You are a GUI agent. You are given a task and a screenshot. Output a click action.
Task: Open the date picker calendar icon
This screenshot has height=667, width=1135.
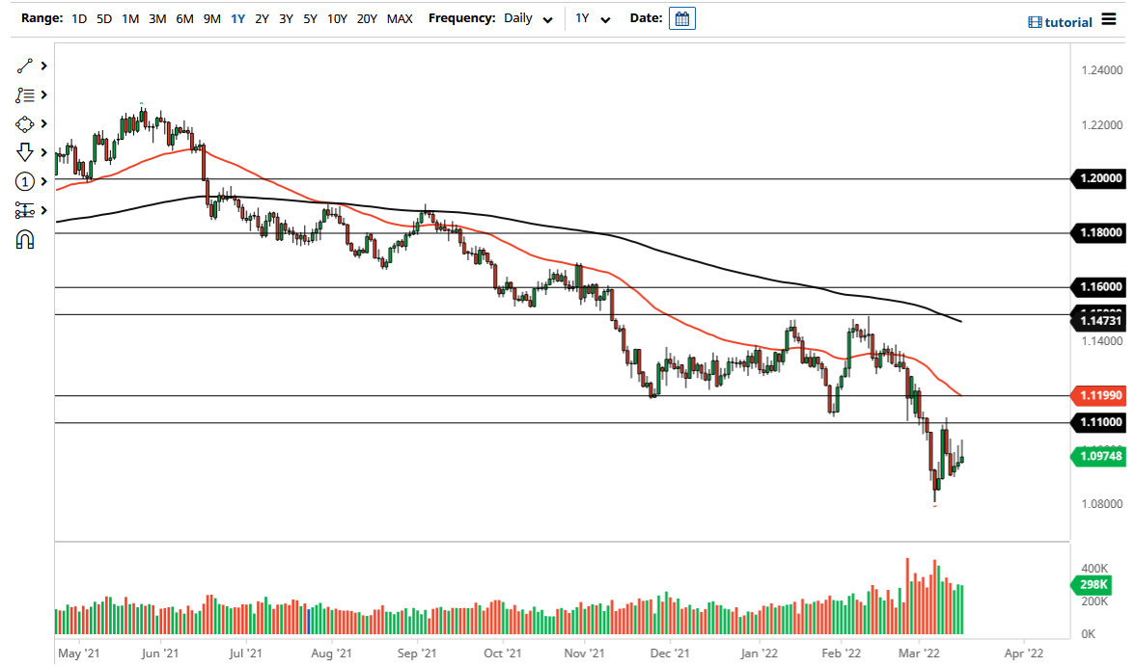click(x=681, y=17)
